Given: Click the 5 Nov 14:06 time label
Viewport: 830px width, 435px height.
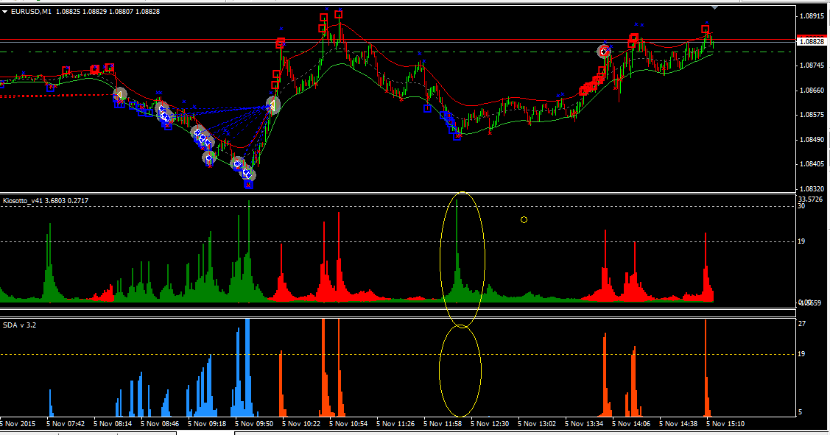Looking at the screenshot, I should (x=631, y=423).
